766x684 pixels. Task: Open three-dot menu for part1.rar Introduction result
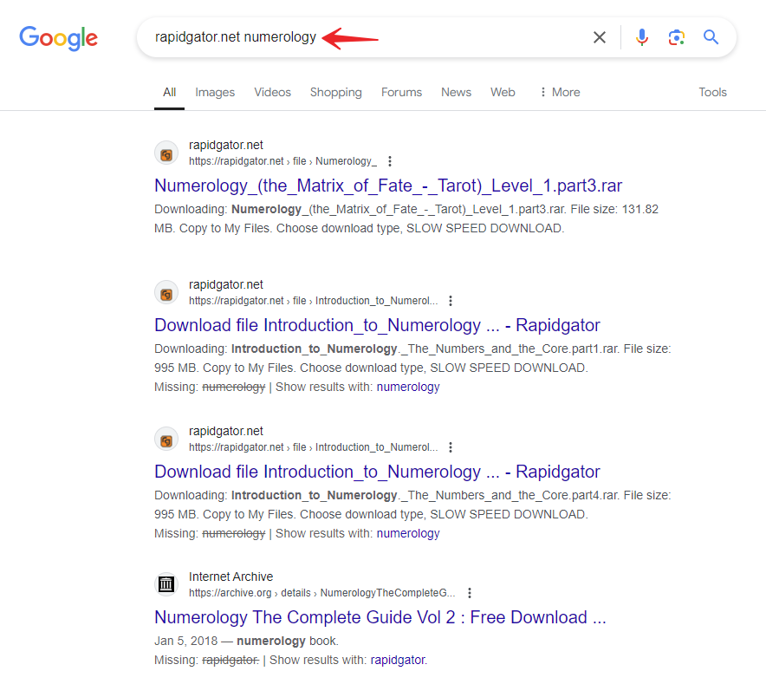(x=451, y=301)
